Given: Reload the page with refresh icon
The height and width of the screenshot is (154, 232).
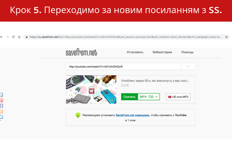Looking at the screenshot, I should [13, 37].
